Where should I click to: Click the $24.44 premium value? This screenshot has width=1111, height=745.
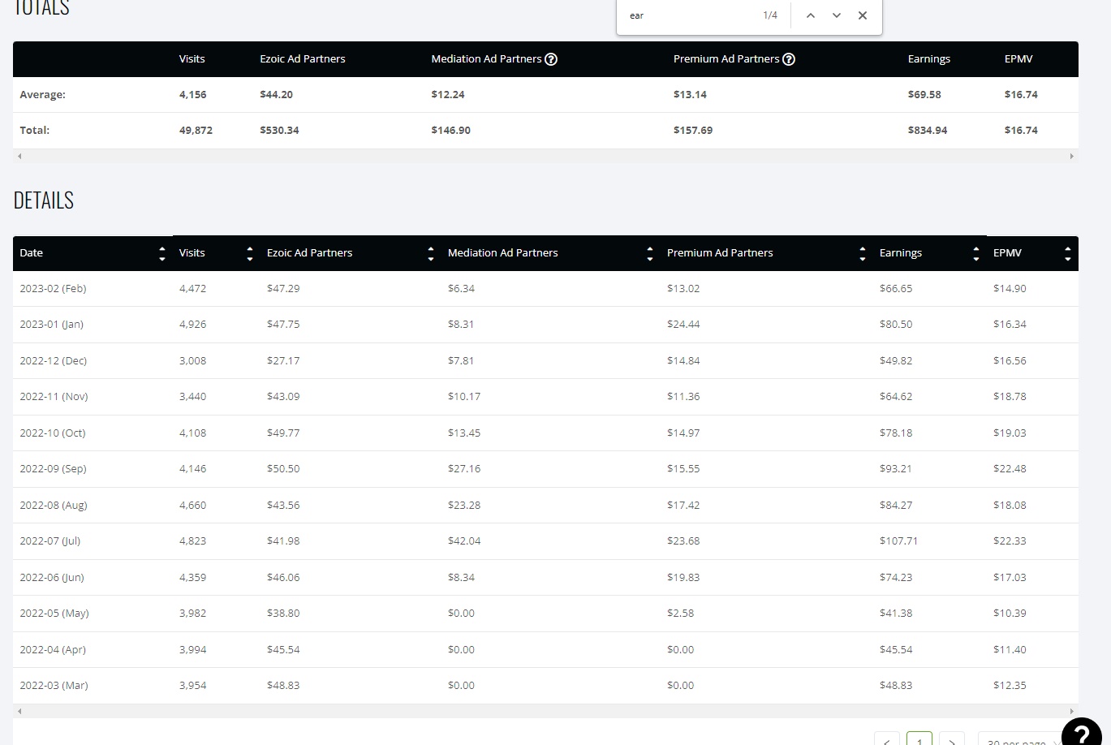683,324
